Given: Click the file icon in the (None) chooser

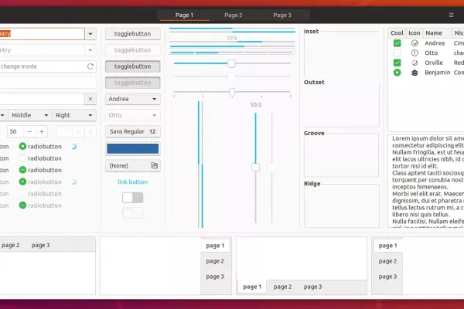Looking at the screenshot, I should tap(154, 165).
